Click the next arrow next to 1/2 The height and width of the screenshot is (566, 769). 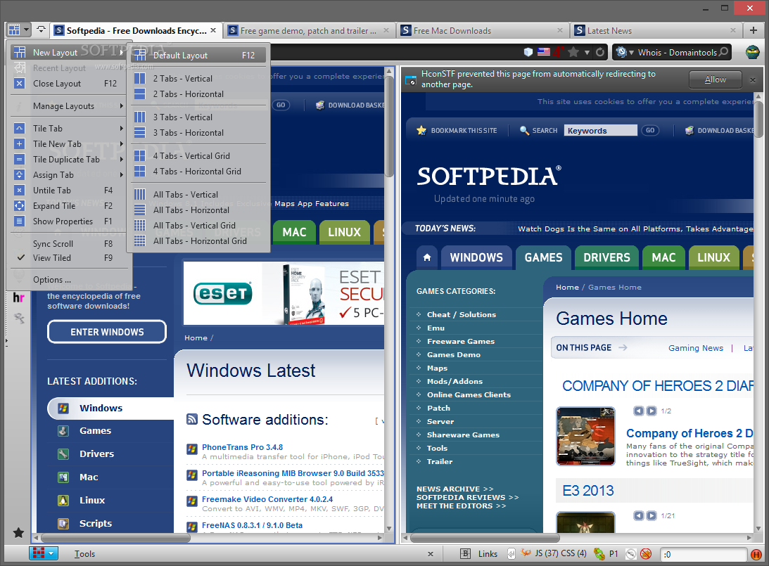point(652,411)
